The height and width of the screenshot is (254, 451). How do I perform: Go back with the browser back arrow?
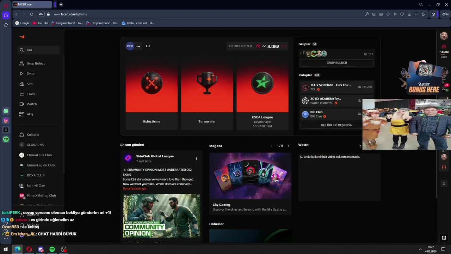(16, 14)
